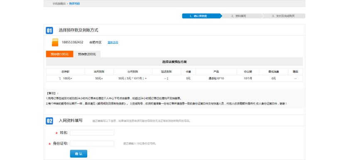This screenshot has width=349, height=160.
Task: Click step 1 确认营销案 in progress bar
Action: 202,16
